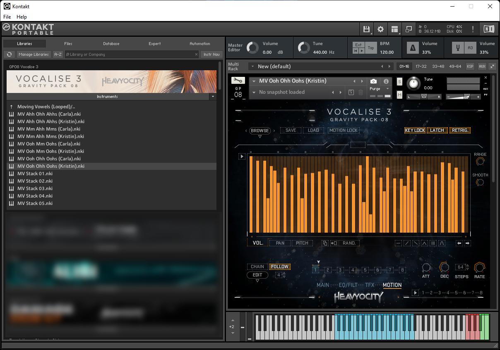Open the Purge dropdown menu
The image size is (500, 350).
tap(380, 89)
